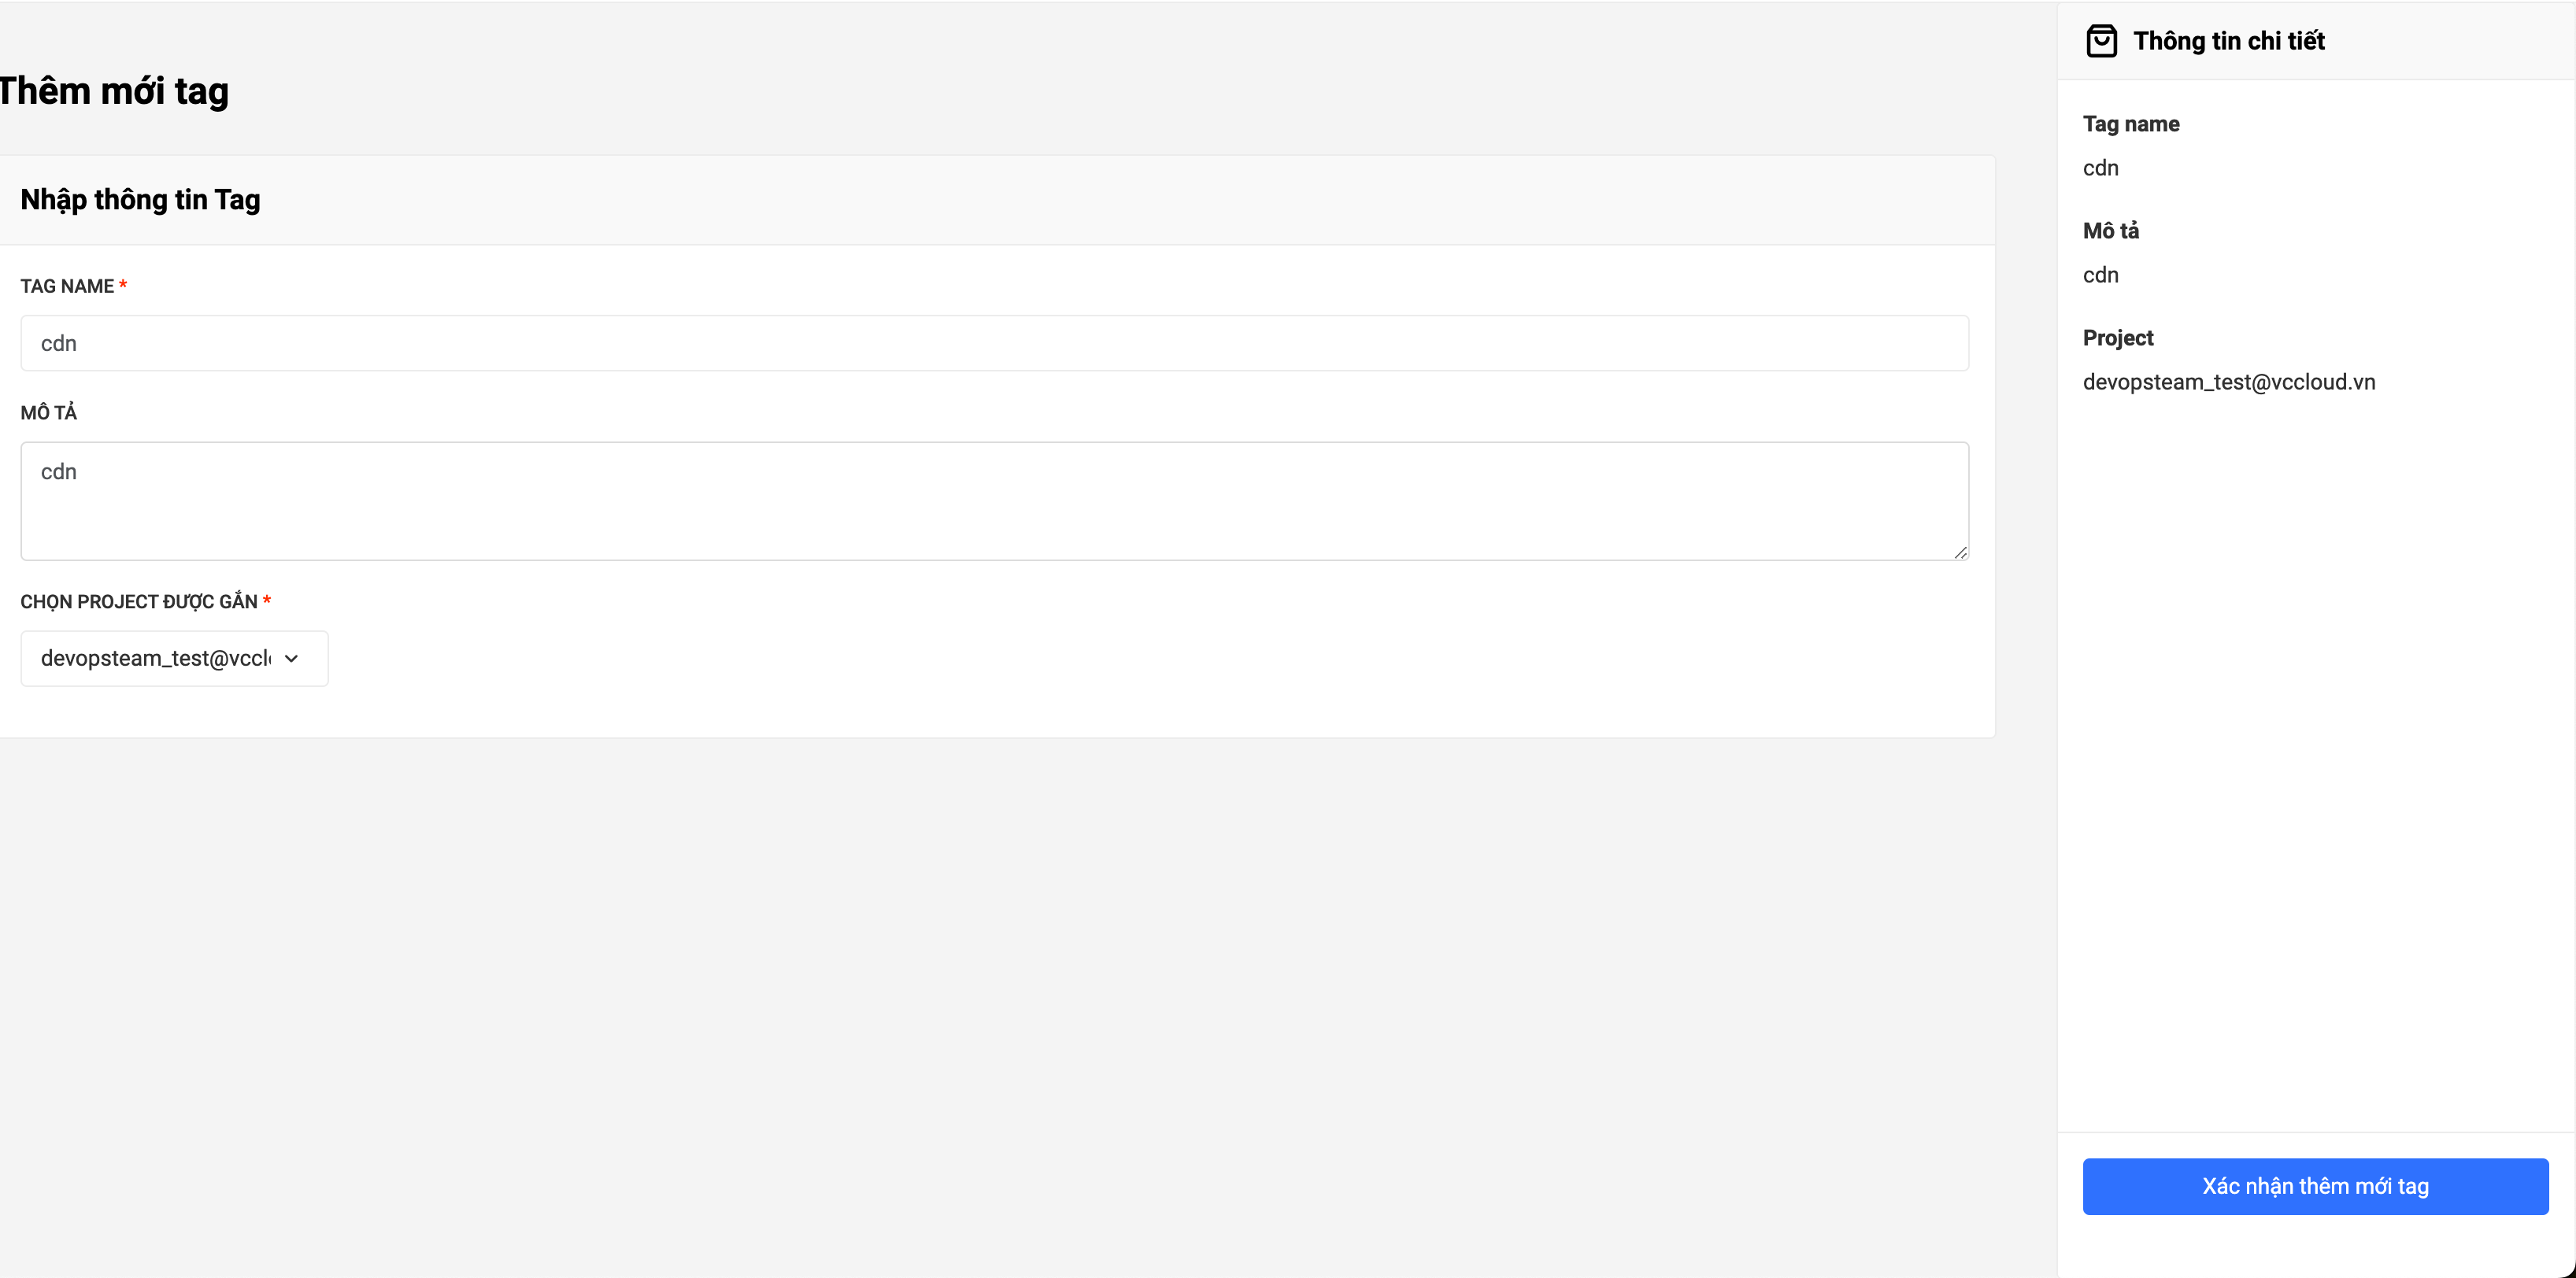Click the devopsteam_test@vccloud.vn project value in details
This screenshot has height=1278, width=2576.
[2229, 382]
